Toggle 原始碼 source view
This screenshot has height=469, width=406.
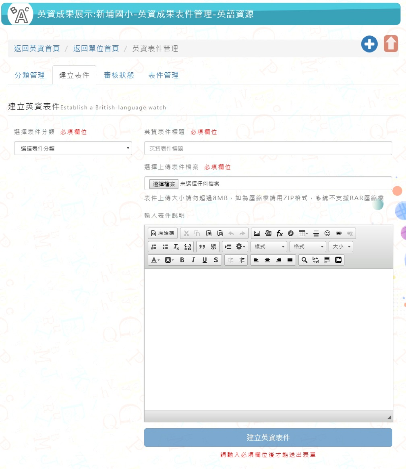click(163, 233)
